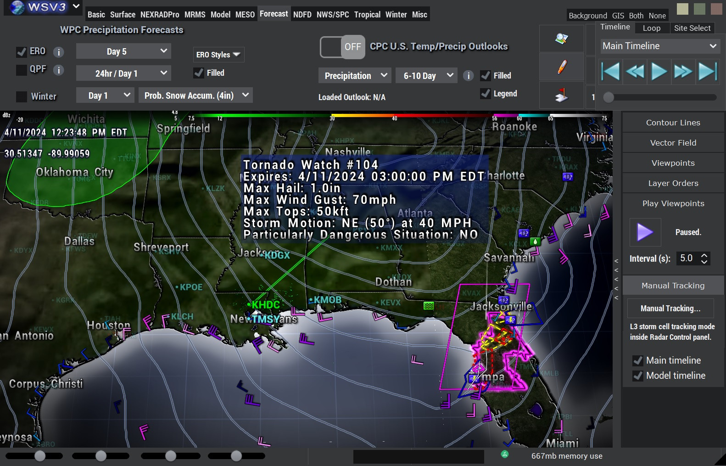Enable the QPF checkbox
726x466 pixels.
pyautogui.click(x=22, y=70)
